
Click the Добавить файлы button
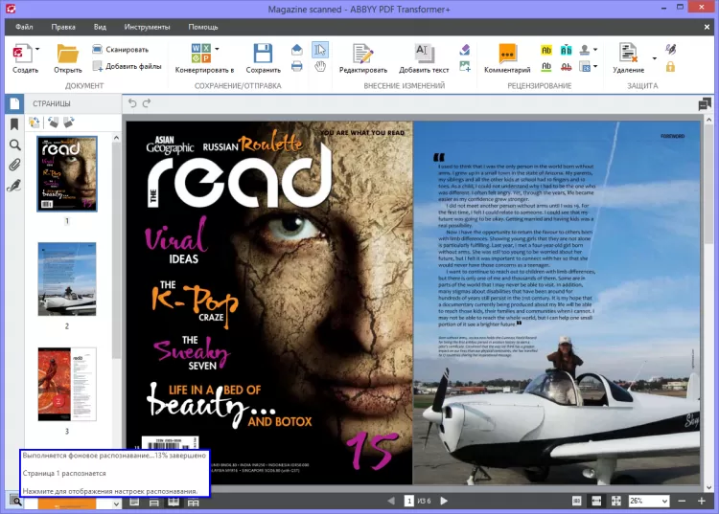[x=127, y=66]
